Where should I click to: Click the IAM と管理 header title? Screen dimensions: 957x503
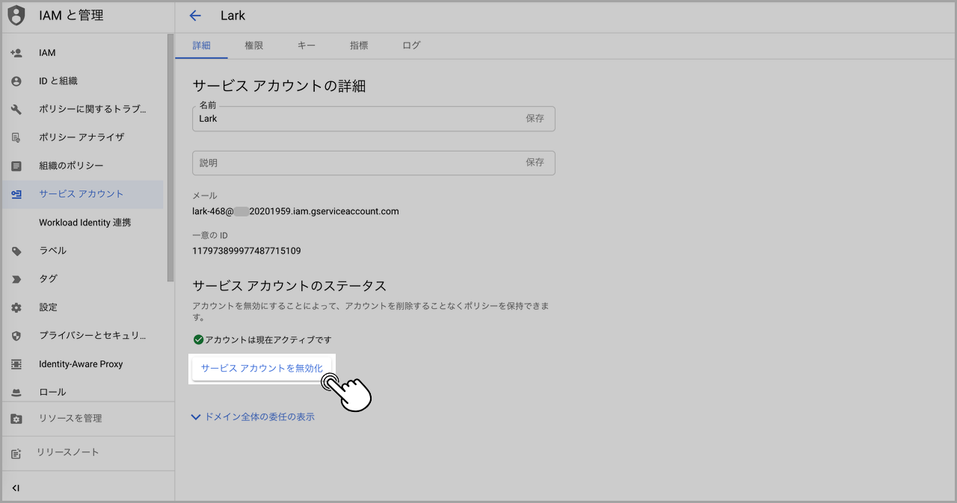tap(71, 15)
